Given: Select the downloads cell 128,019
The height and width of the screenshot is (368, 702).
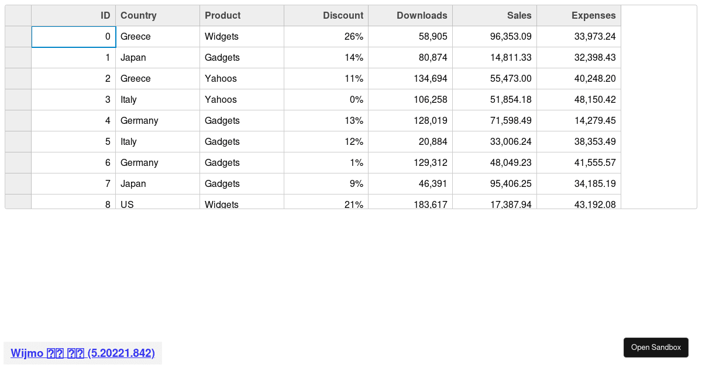Looking at the screenshot, I should click(x=411, y=121).
